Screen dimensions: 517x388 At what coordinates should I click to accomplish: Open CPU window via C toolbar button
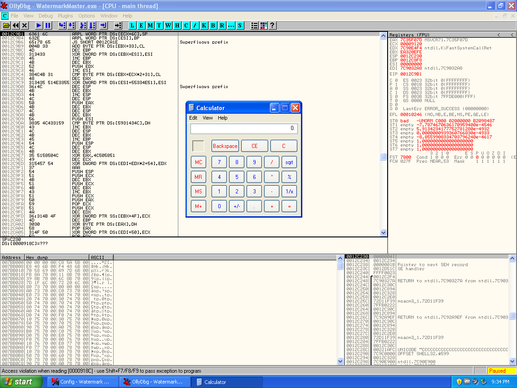pyautogui.click(x=186, y=26)
